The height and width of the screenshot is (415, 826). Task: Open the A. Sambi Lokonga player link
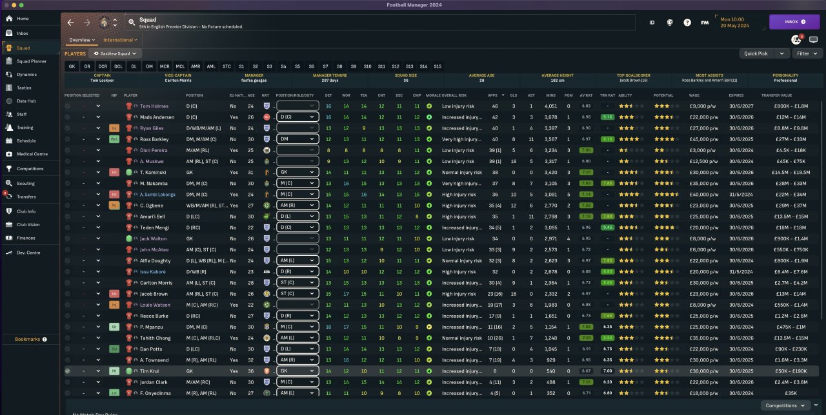[x=157, y=195]
